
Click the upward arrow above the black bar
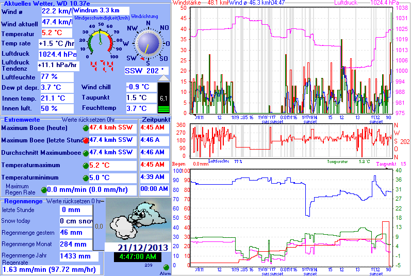point(163,78)
